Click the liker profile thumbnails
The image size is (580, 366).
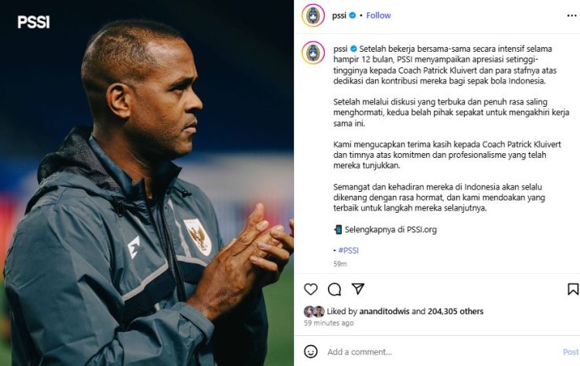tap(314, 311)
